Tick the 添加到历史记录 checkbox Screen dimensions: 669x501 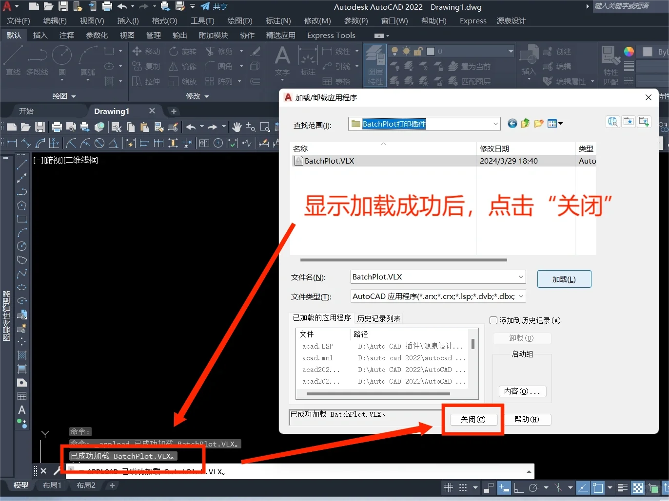tap(493, 320)
